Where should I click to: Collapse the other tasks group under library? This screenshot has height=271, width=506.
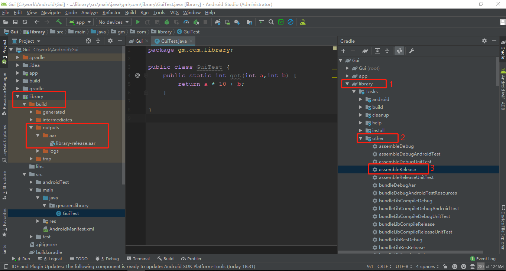(x=360, y=138)
